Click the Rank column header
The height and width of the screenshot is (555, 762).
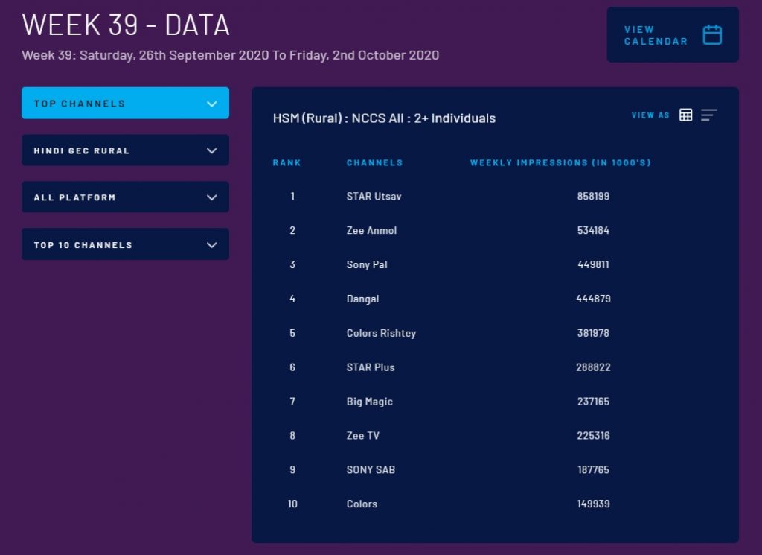coord(286,162)
